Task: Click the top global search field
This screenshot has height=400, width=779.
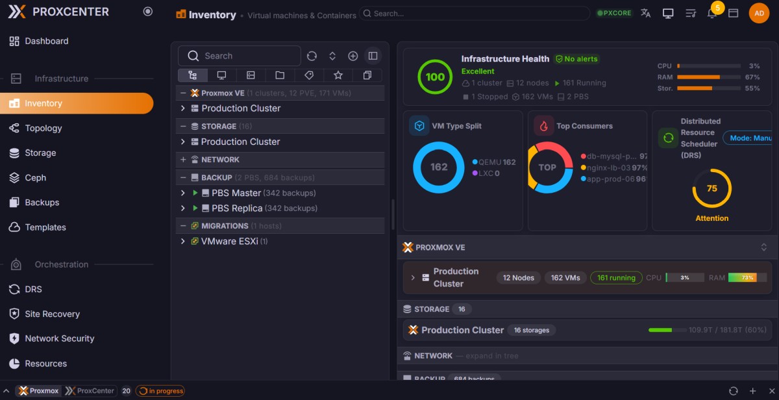Action: 474,13
